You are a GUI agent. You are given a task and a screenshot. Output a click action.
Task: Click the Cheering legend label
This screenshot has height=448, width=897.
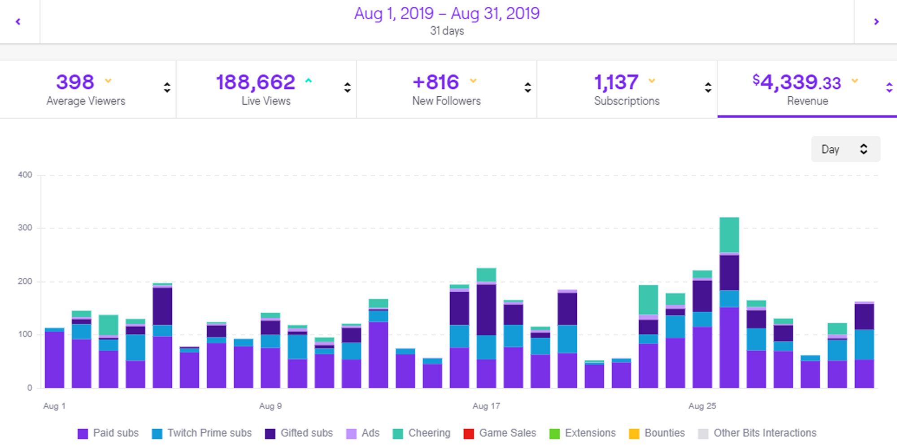[429, 433]
